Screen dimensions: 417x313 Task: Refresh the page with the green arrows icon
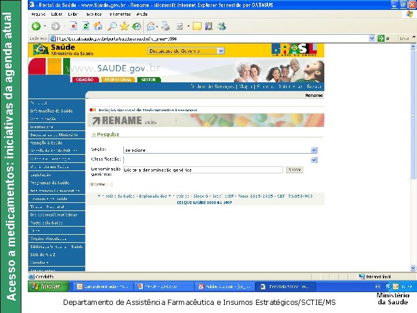click(x=86, y=26)
